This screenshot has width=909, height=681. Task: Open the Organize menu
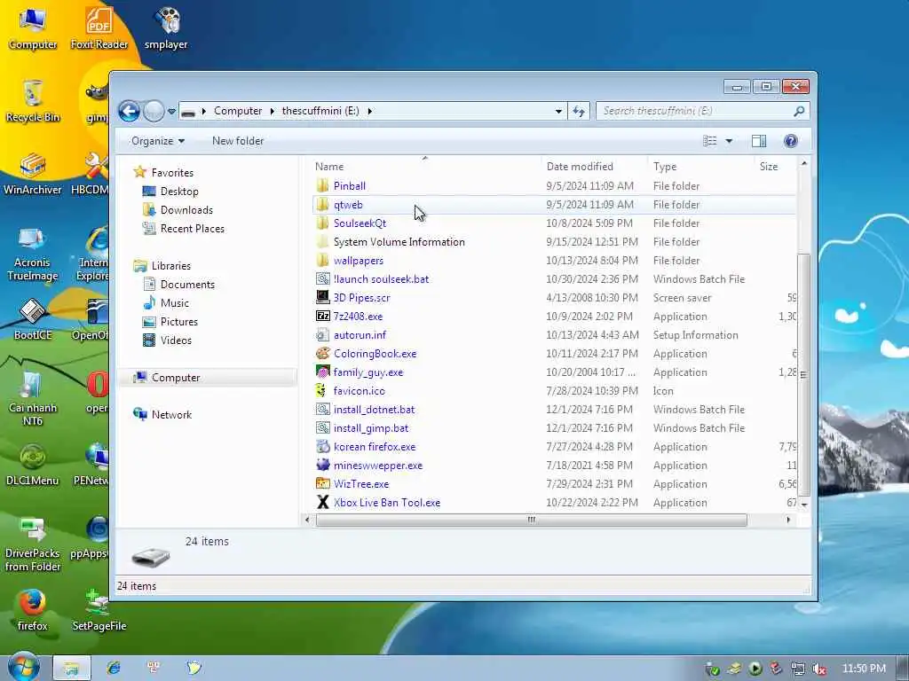point(158,141)
